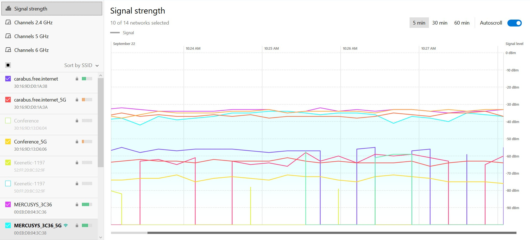
Task: Uncheck the carabus.free.internet_5G network checkbox
Action: (8, 100)
